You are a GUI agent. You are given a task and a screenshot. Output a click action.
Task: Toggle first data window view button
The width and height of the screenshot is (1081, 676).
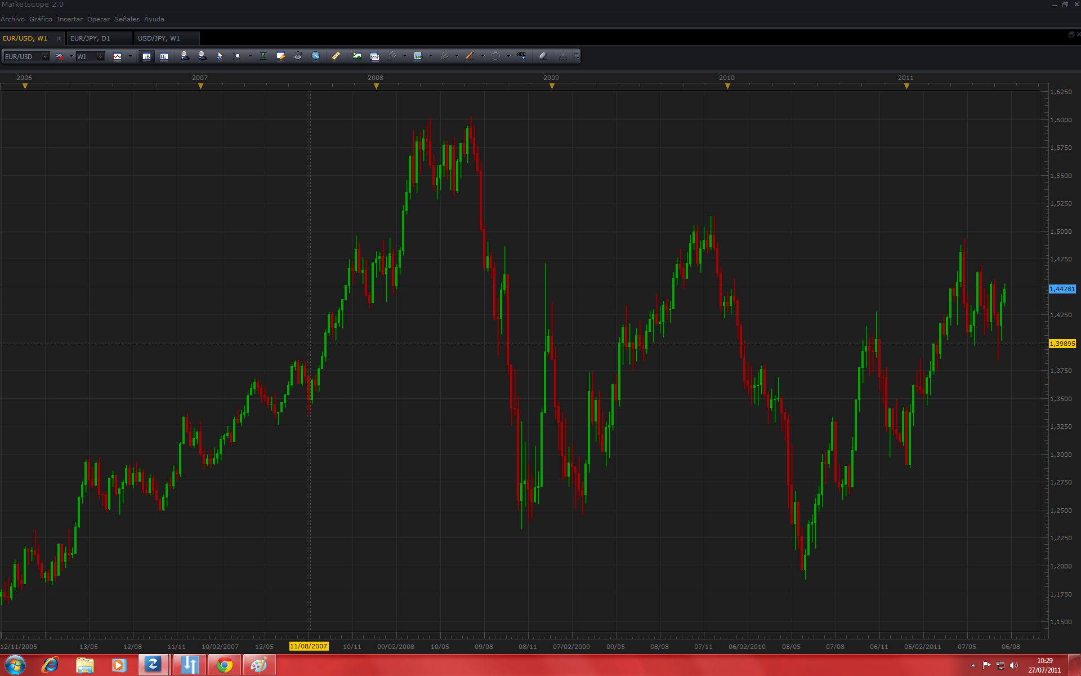point(146,56)
